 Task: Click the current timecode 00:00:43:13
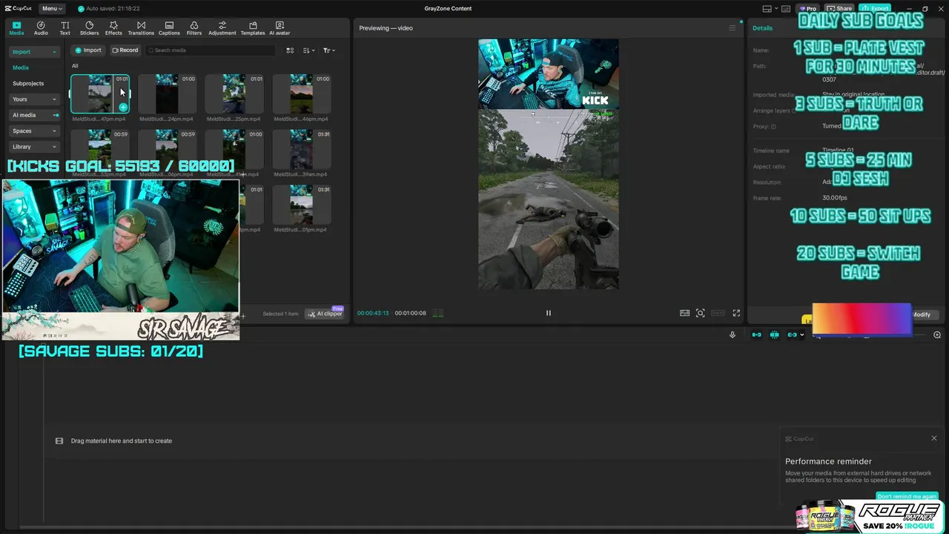(373, 314)
